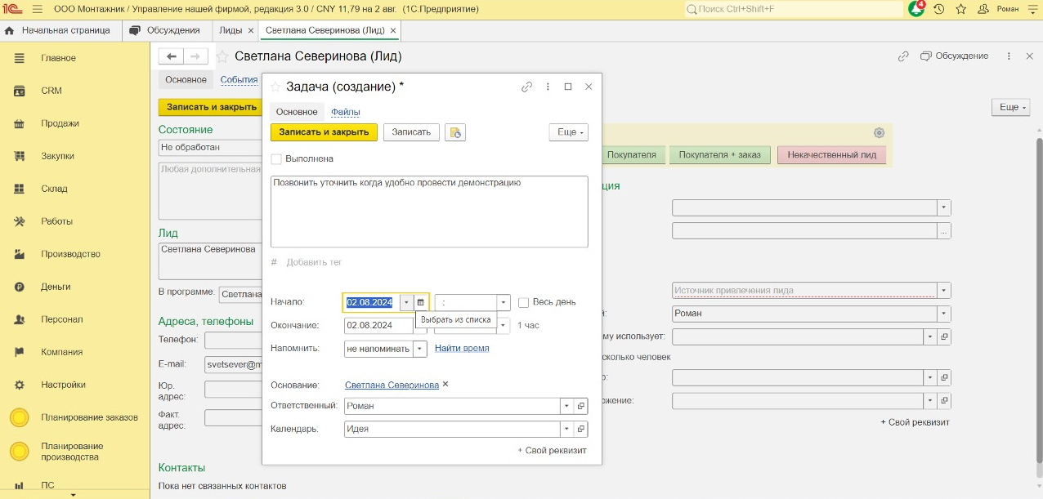
Task: Click the ПС chart icon in sidebar
Action: coord(20,484)
